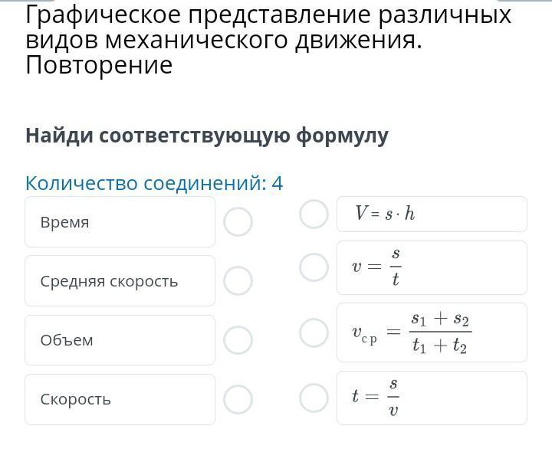Click the Средняя скорость term box
Viewport: 552px width, 452px height.
click(x=120, y=281)
